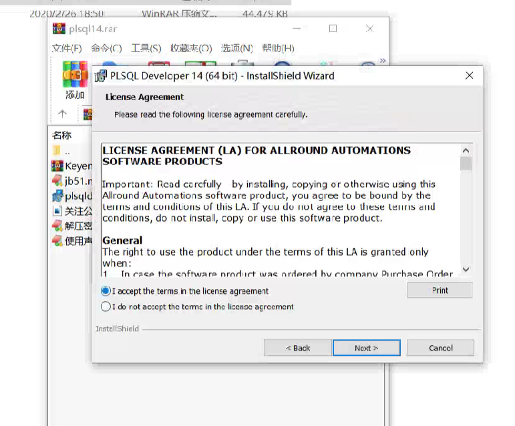Click the Next button in wizard
The image size is (515, 426).
pos(367,348)
